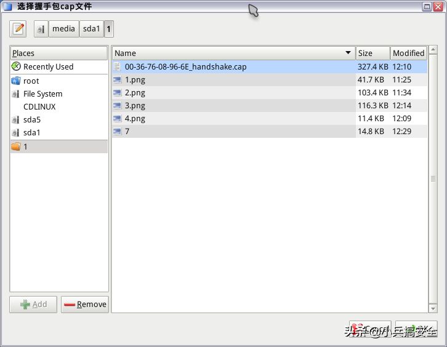Click the 103.4 KB size cell
The image size is (447, 347).
(x=373, y=92)
